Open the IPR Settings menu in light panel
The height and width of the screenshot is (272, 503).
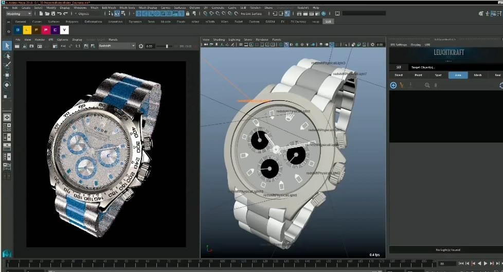tap(399, 45)
